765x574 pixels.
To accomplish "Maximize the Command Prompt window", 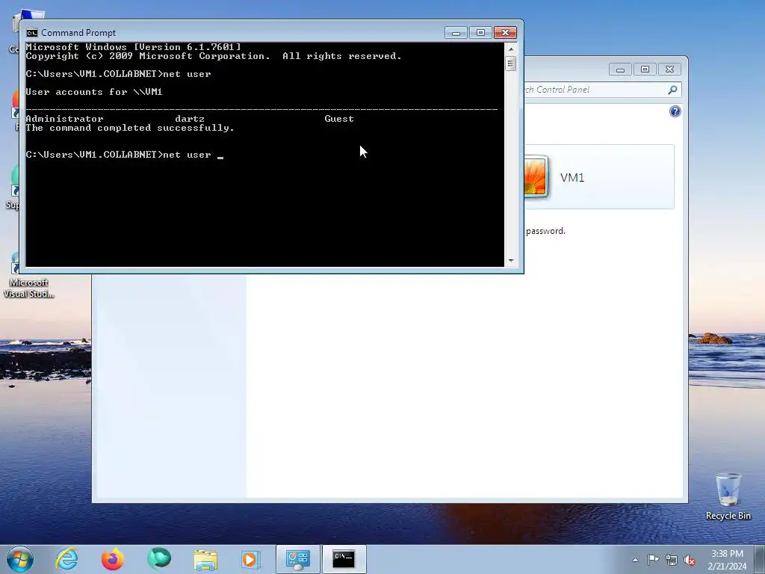I will (x=480, y=33).
